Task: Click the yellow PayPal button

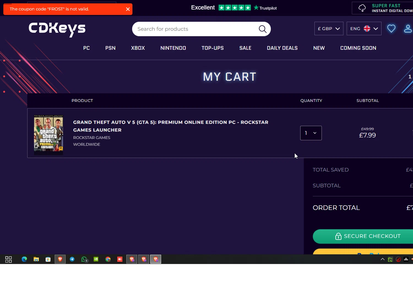Action: 363,252
